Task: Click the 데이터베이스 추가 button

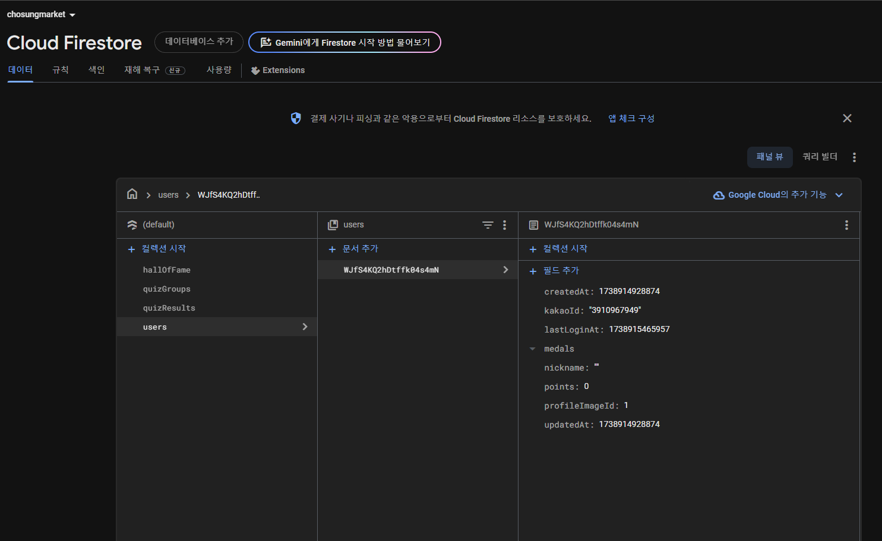Action: click(x=199, y=42)
